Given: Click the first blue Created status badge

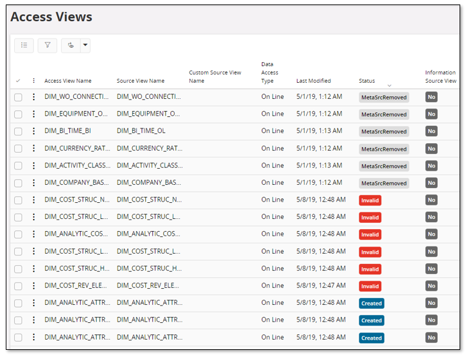Looking at the screenshot, I should tap(371, 303).
